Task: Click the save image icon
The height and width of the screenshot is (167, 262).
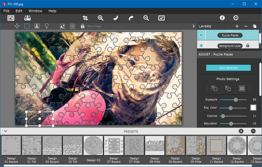Action: click(27, 18)
